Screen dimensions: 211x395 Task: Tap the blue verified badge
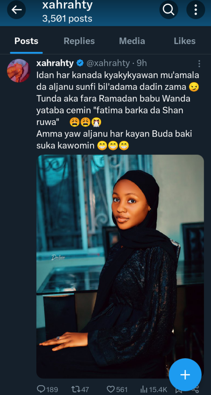pos(80,63)
